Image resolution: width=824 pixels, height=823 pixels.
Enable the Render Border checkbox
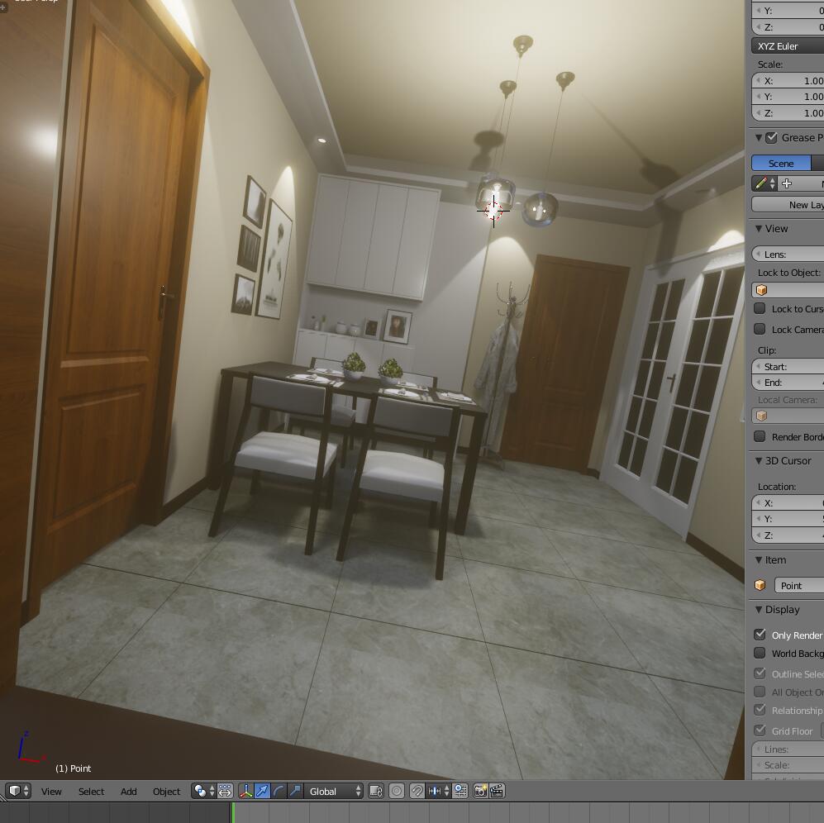coord(760,436)
